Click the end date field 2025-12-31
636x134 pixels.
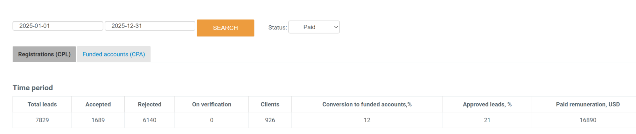pos(150,26)
